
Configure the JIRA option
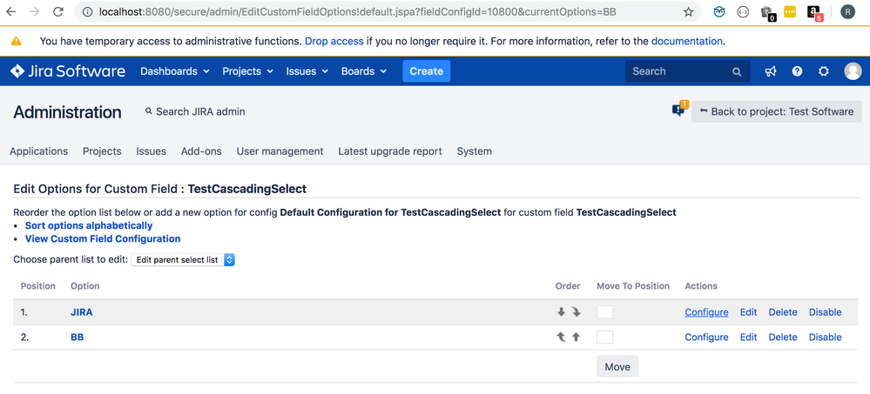click(706, 312)
